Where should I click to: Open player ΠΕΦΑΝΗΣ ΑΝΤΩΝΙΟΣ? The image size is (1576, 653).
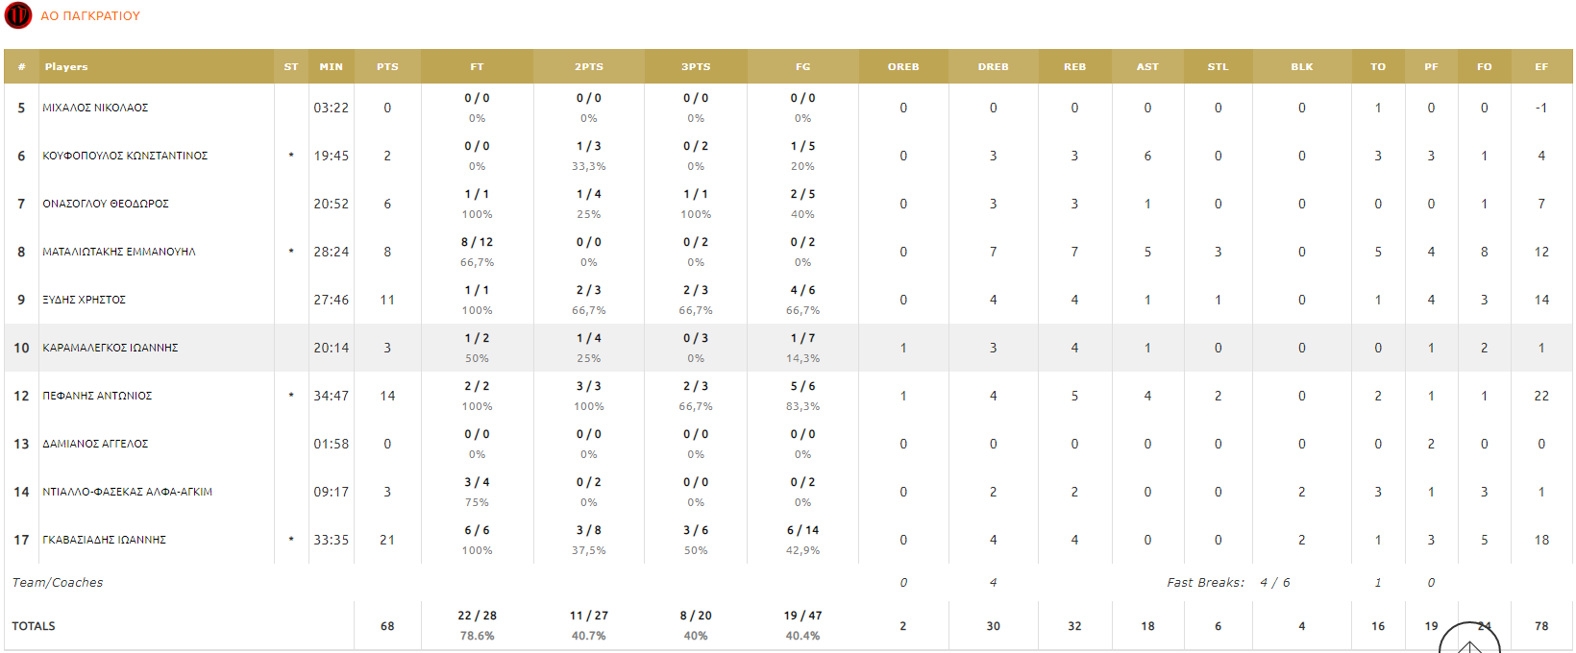(97, 396)
